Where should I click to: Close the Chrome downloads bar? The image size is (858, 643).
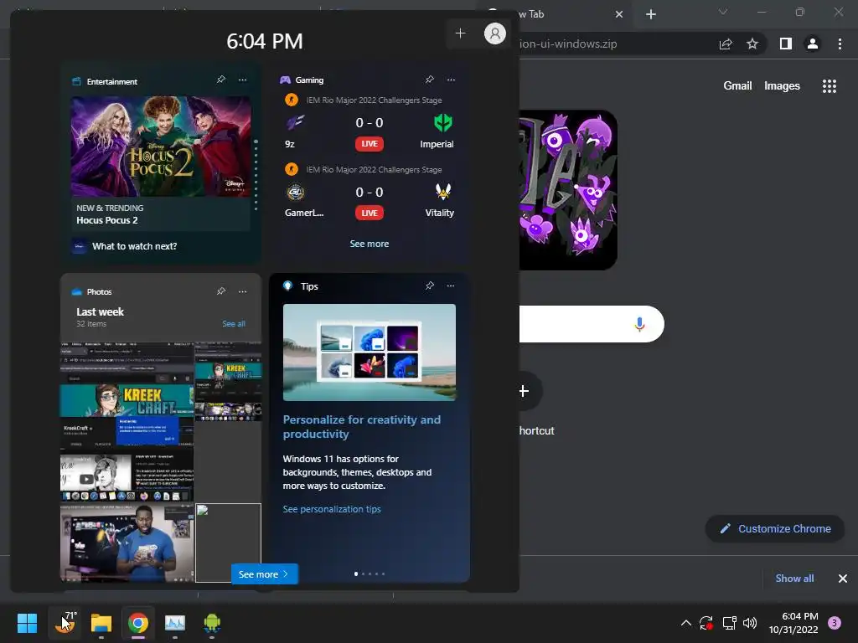(x=843, y=579)
